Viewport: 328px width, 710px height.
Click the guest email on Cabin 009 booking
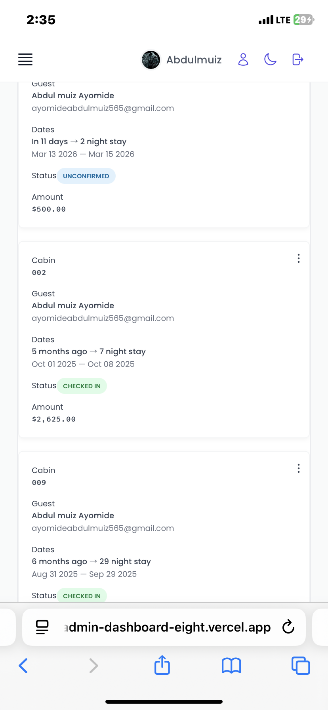pyautogui.click(x=103, y=528)
